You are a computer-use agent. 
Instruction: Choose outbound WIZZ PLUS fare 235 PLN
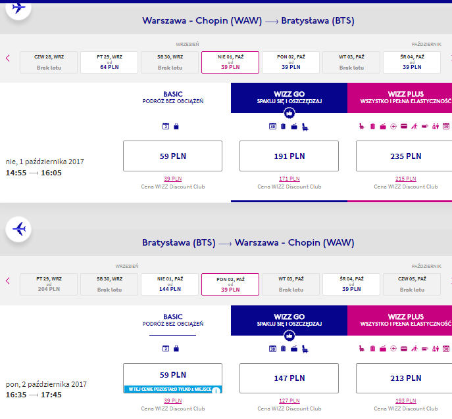tap(404, 156)
